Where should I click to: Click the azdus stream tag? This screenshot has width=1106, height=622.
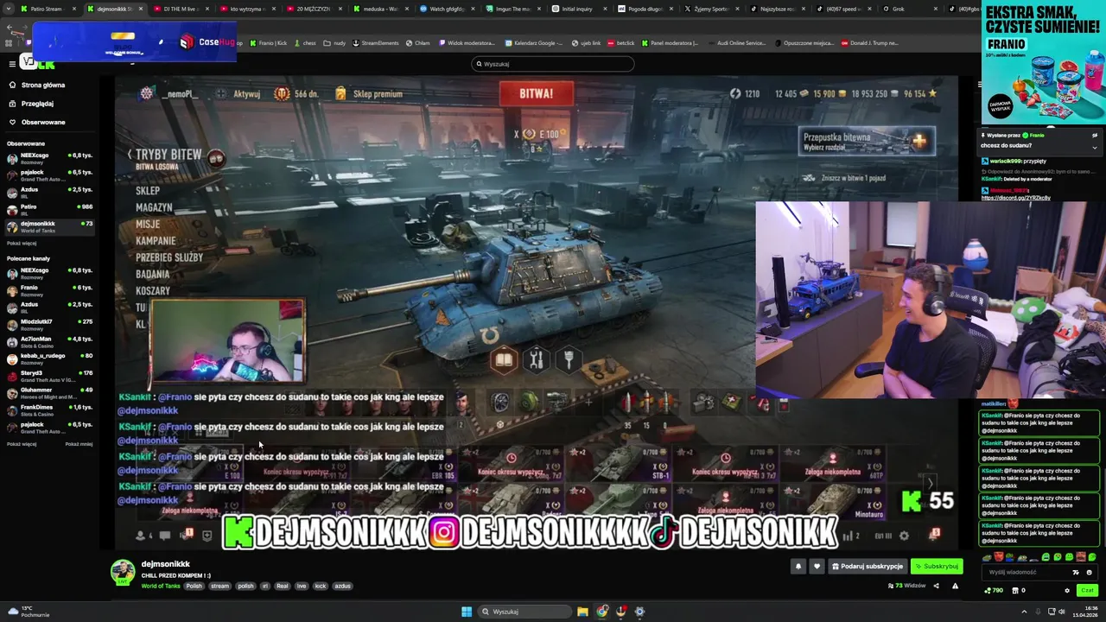[x=343, y=586]
